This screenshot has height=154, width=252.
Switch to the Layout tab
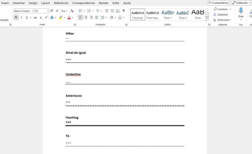(x=45, y=3)
